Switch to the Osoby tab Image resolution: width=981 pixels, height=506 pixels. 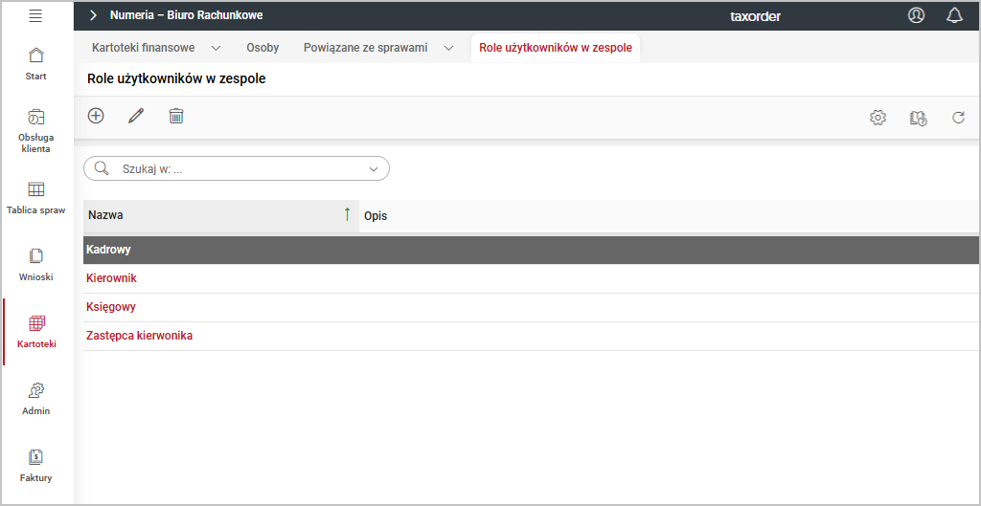click(262, 48)
